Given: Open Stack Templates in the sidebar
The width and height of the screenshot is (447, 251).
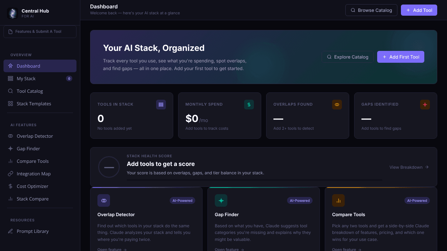Looking at the screenshot, I should coord(40,104).
